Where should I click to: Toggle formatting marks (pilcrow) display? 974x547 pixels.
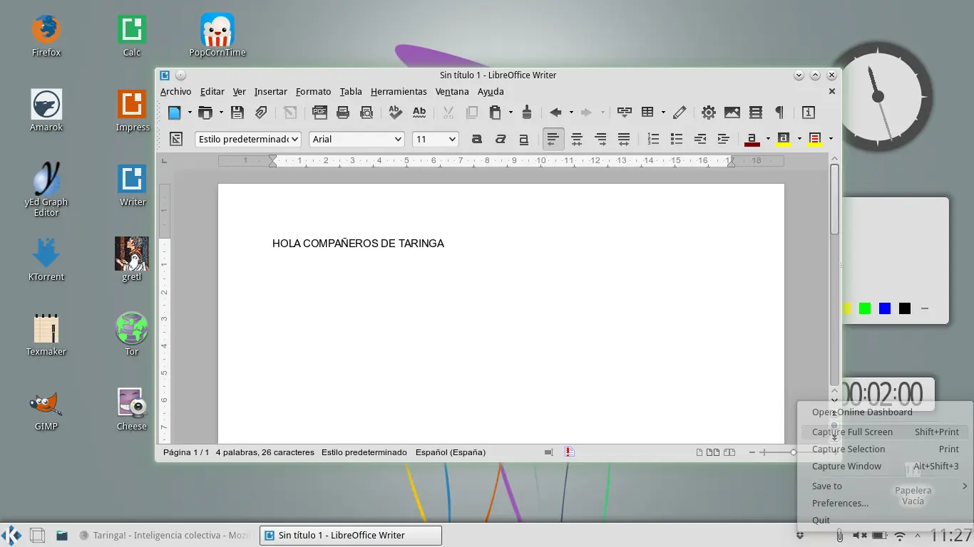[779, 113]
